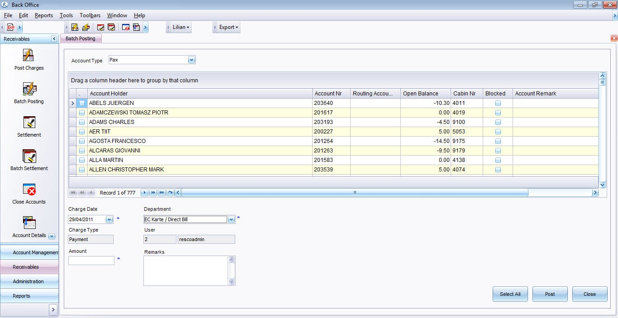Tick selection checkbox for AER TIIT
The image size is (618, 318).
[x=82, y=132]
